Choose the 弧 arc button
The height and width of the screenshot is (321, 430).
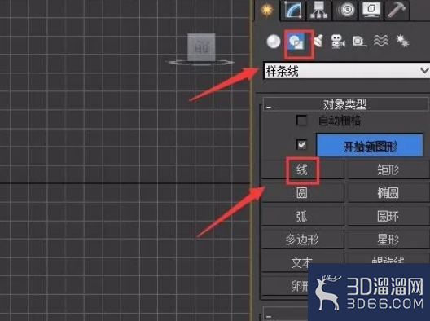(302, 217)
